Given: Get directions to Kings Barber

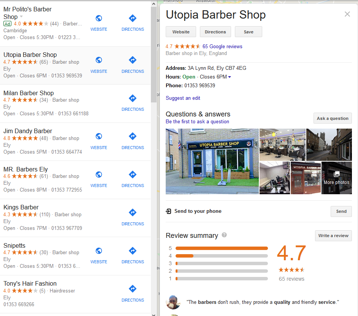Looking at the screenshot, I should pos(133,212).
